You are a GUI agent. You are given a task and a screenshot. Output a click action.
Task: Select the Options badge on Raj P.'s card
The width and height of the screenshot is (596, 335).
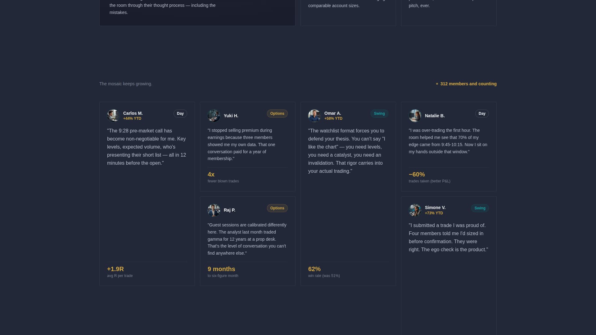tap(277, 208)
